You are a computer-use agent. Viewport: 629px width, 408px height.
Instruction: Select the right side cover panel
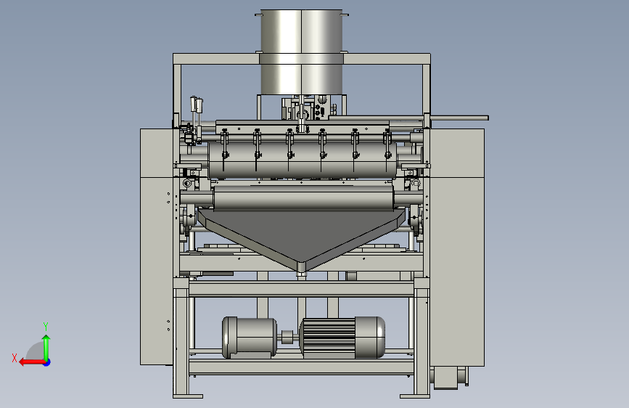point(457,247)
